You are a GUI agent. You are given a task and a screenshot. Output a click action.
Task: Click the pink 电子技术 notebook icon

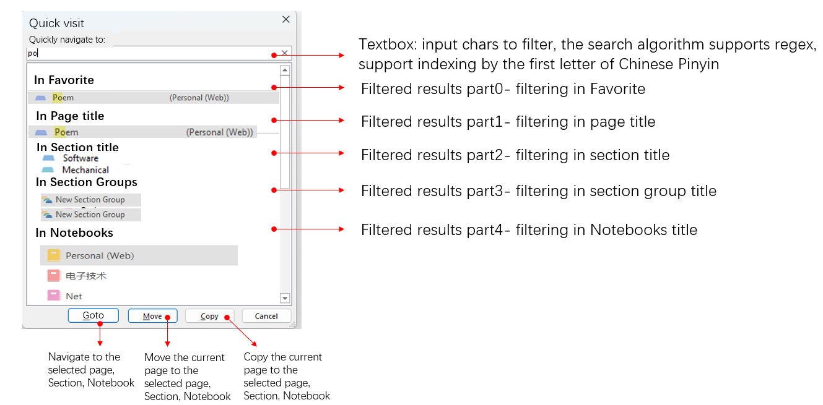[53, 275]
